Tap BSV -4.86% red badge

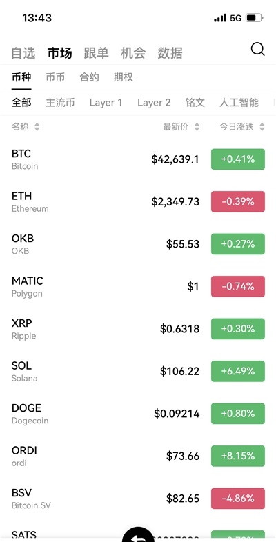coord(238,499)
